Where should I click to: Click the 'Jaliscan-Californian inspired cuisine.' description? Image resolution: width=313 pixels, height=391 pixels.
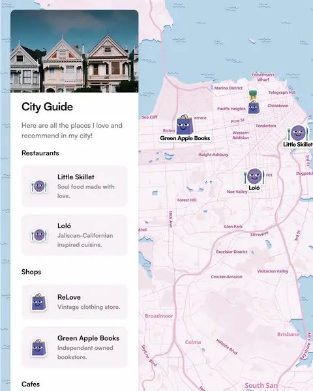tap(85, 240)
